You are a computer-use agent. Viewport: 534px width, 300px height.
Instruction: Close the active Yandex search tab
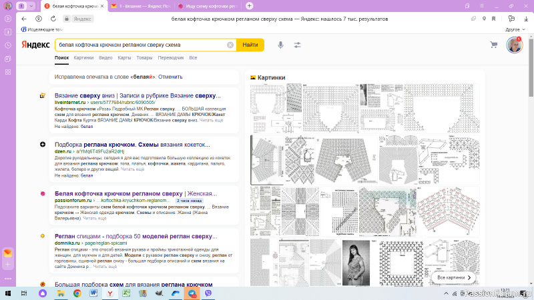tap(102, 6)
